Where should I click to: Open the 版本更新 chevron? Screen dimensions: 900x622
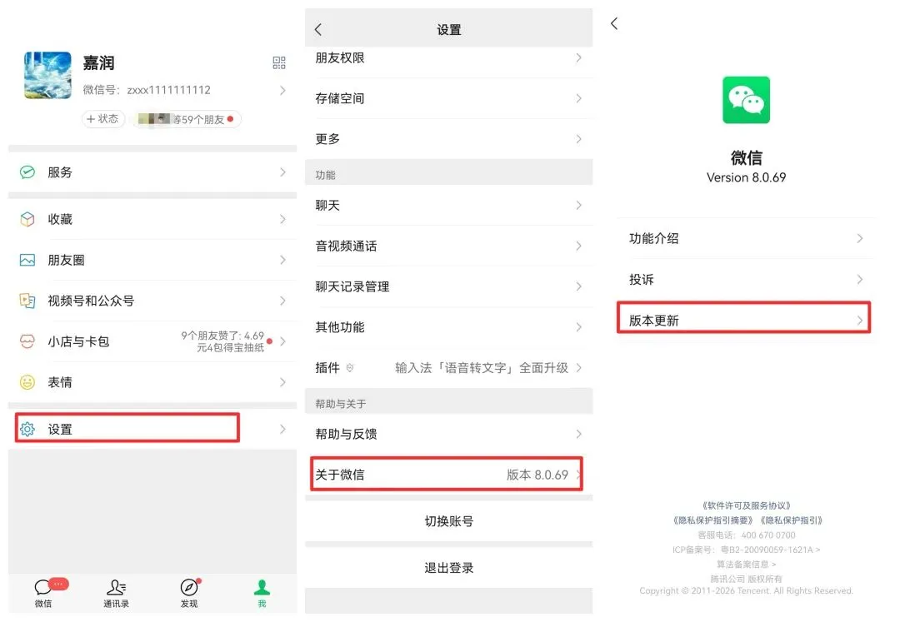coord(859,321)
